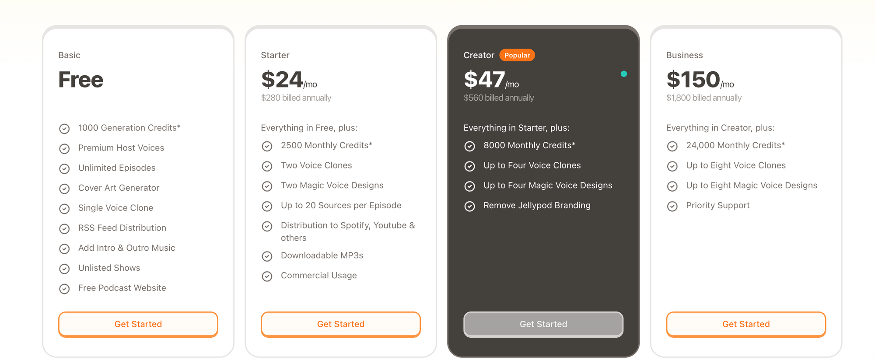Image resolution: width=875 pixels, height=364 pixels.
Task: Click checkmark icon next to Remove Jellypod Branding
Action: pyautogui.click(x=469, y=206)
